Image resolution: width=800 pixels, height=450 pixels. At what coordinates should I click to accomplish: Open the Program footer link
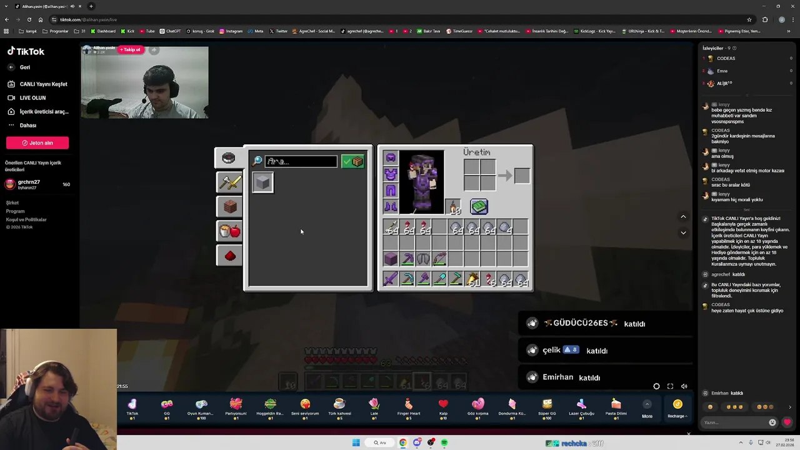15,211
